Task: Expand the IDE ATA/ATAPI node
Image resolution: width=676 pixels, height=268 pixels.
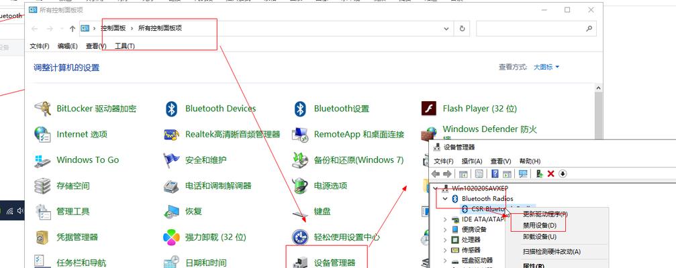Action: tap(445, 219)
